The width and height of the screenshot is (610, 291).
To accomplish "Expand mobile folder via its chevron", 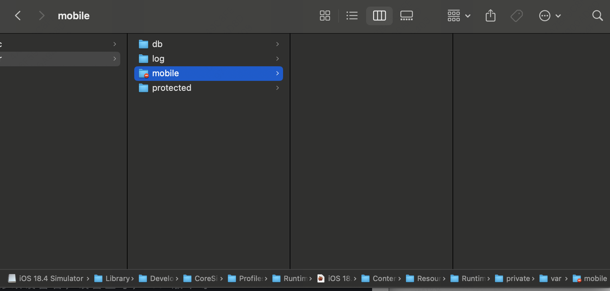I will 277,73.
